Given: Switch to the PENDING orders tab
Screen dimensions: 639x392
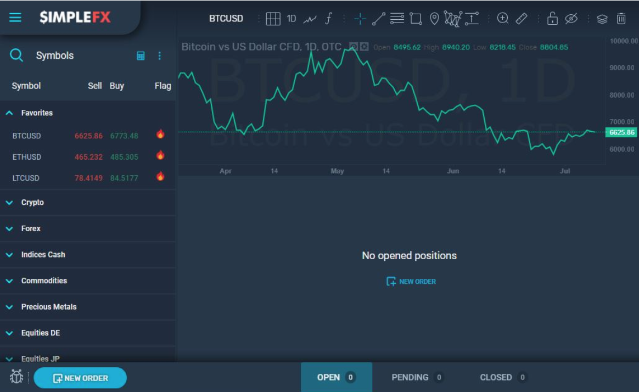Looking at the screenshot, I should coord(411,377).
